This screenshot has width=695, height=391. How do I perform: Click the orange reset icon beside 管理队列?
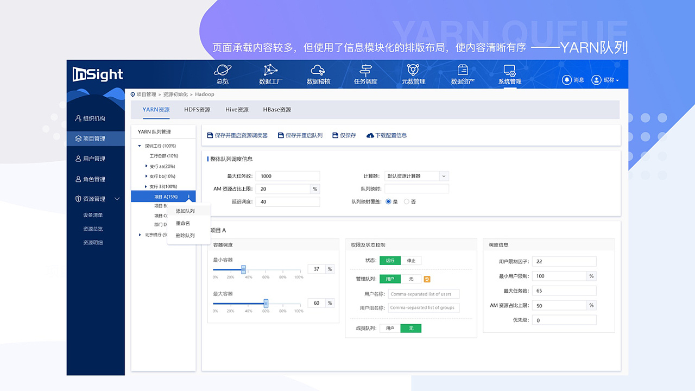pos(427,279)
